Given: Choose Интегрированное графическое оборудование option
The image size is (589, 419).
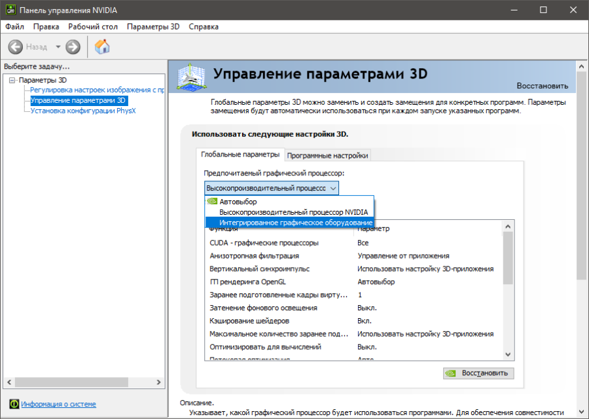Looking at the screenshot, I should (289, 223).
